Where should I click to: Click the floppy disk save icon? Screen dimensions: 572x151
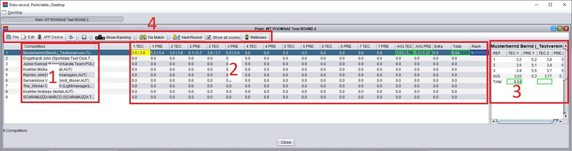tap(84, 37)
